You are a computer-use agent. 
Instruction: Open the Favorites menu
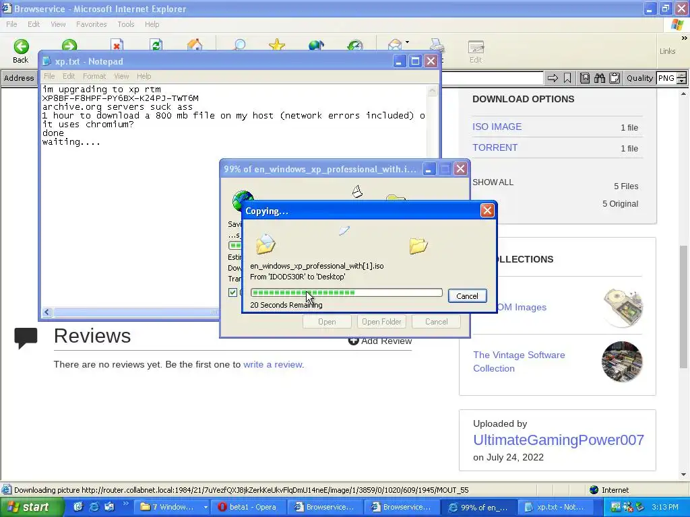91,24
